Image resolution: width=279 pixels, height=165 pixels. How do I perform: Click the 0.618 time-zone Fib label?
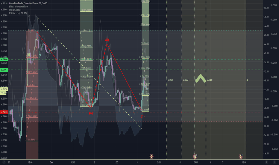pos(210,80)
